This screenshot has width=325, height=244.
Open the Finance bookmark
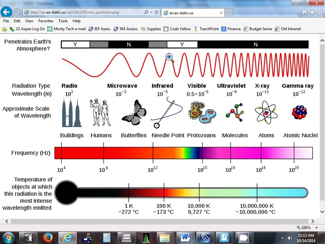pos(231,29)
